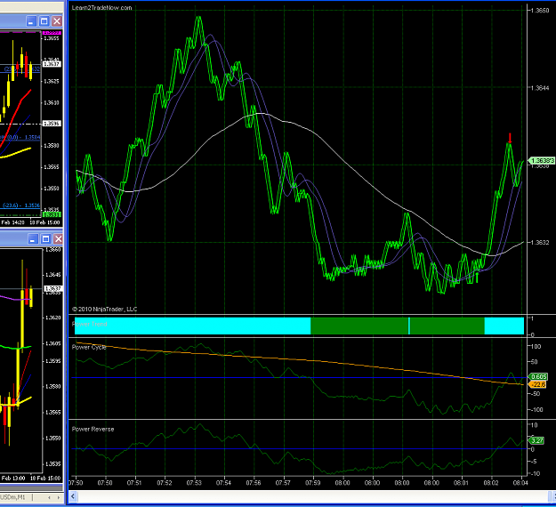Click the 07:52 time label
Viewport: 556px width, 507px height.
[165, 483]
